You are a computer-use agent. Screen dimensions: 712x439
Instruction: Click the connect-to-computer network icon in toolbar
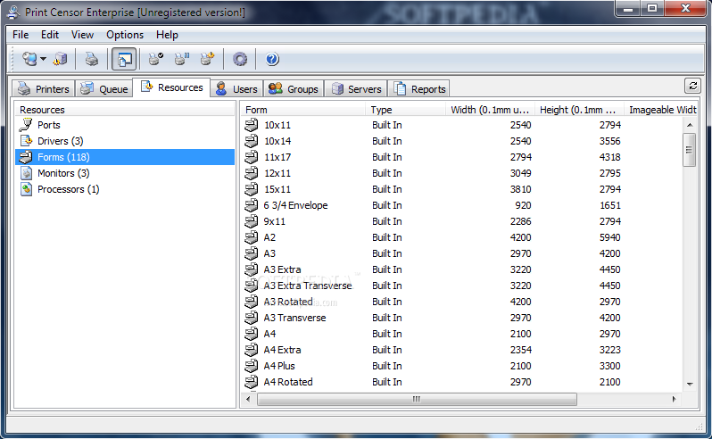click(30, 59)
